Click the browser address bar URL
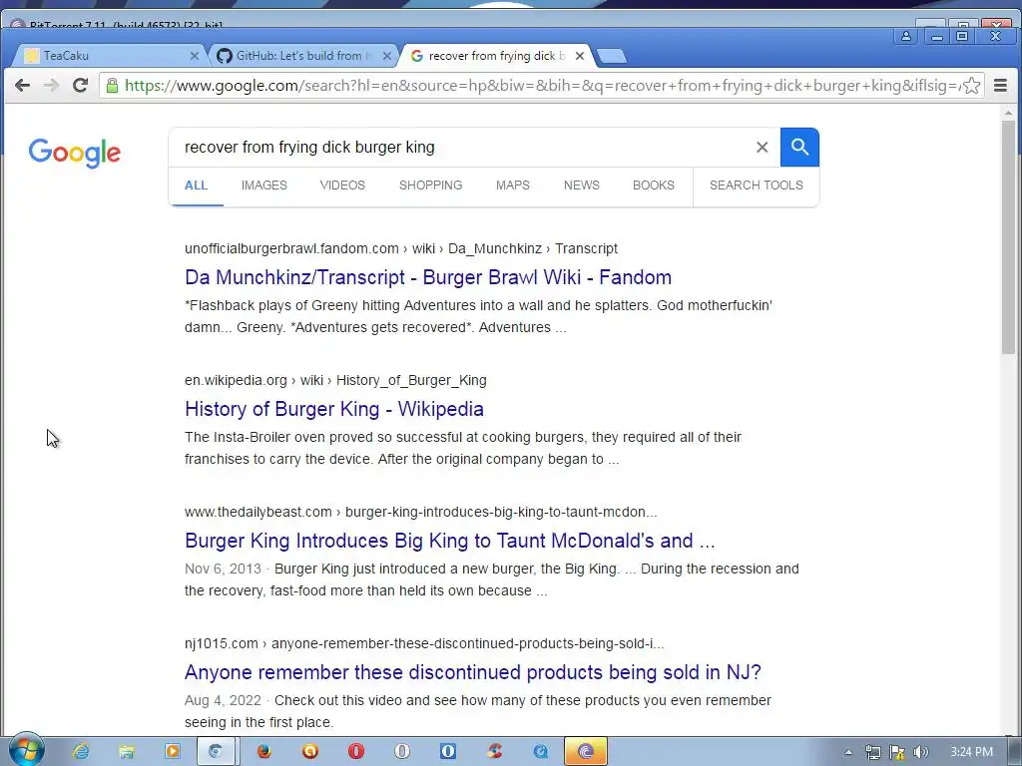This screenshot has width=1022, height=766. pyautogui.click(x=541, y=86)
